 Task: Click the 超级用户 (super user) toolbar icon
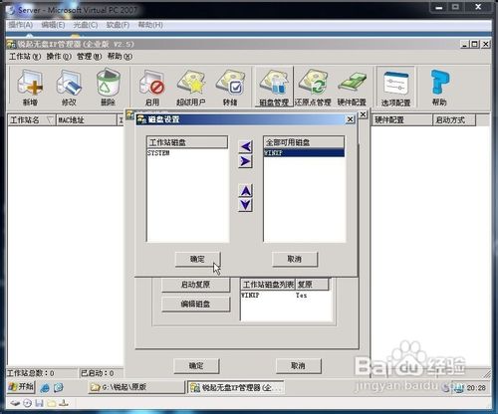(191, 87)
